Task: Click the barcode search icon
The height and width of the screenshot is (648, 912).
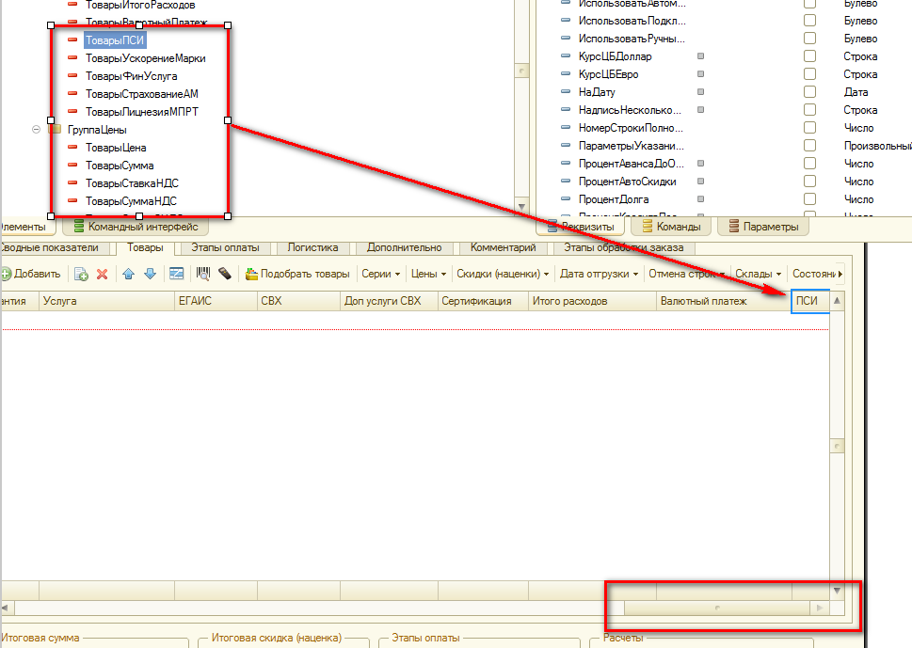Action: click(x=203, y=273)
